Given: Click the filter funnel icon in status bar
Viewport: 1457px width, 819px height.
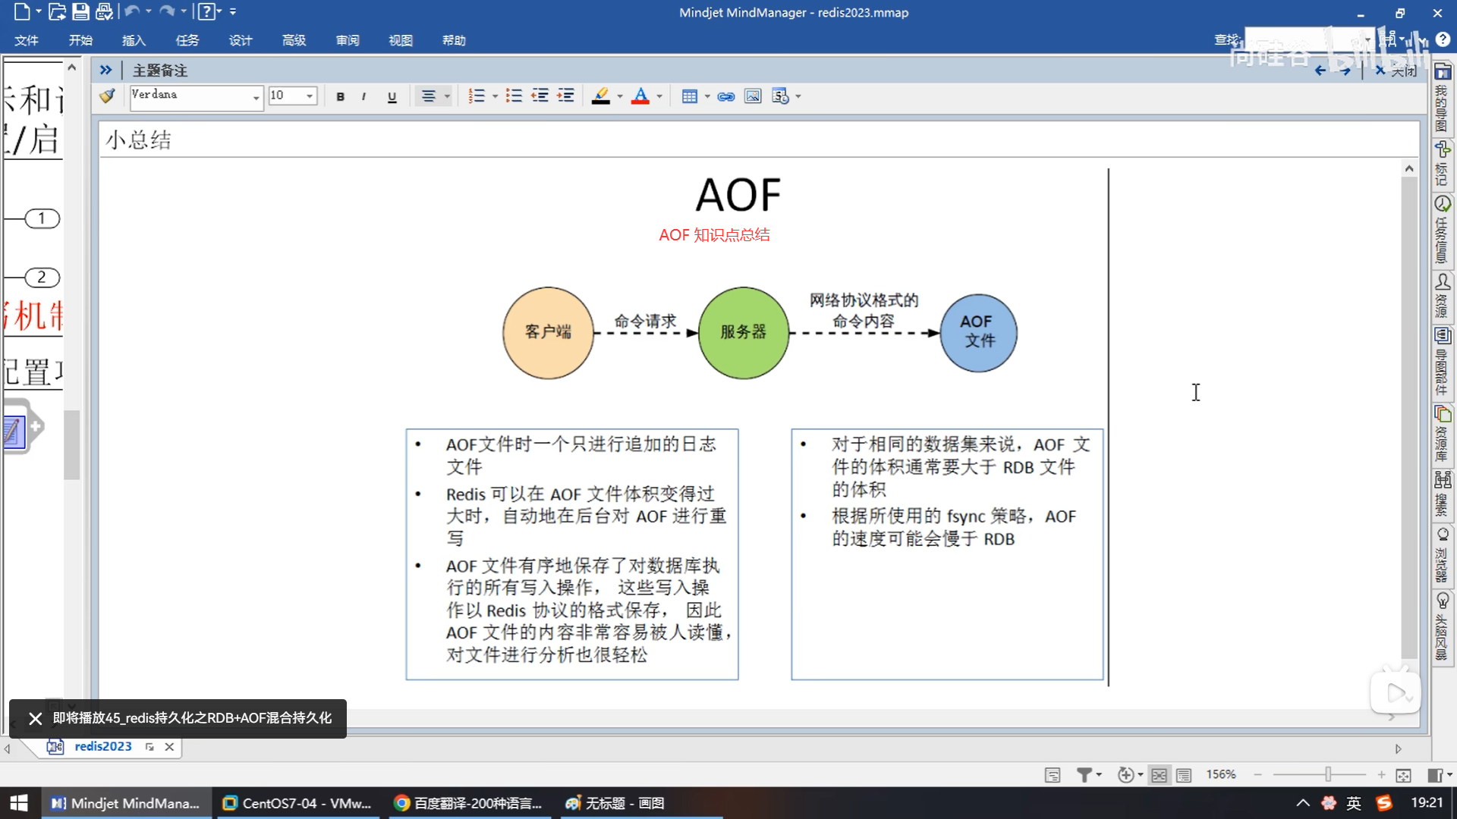Looking at the screenshot, I should (x=1084, y=774).
